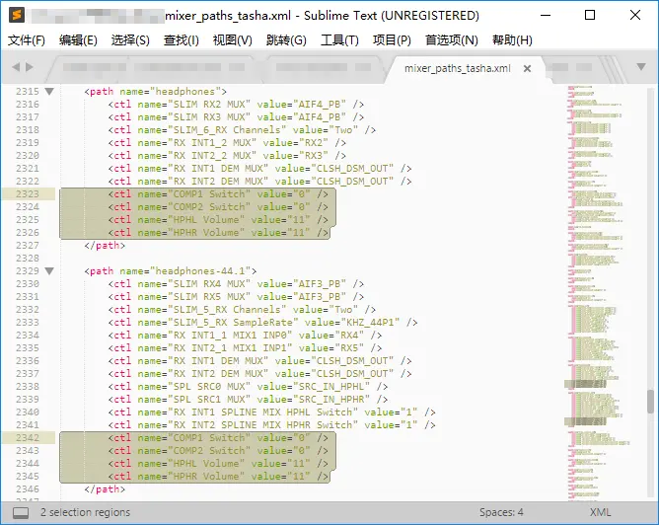Open the tab list dropdown arrow

coord(642,69)
